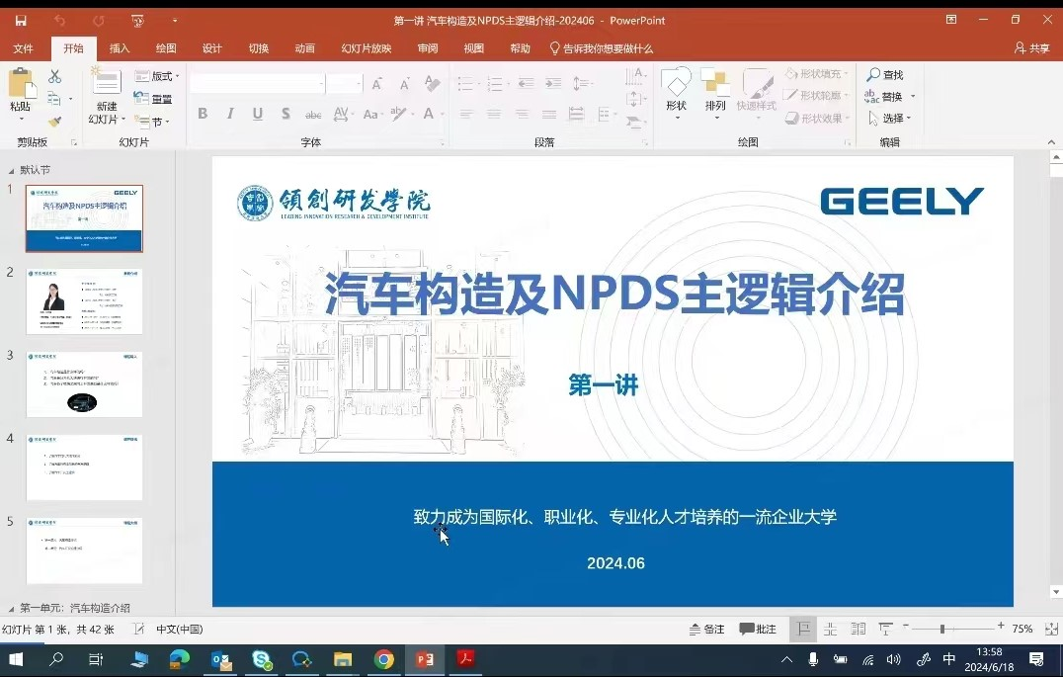
Task: Click the Format Painter brush icon
Action: 55,122
